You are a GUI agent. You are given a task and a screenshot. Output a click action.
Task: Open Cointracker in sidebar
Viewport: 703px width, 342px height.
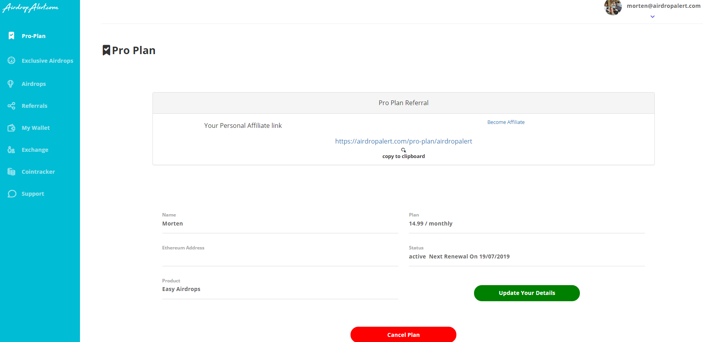pyautogui.click(x=38, y=172)
